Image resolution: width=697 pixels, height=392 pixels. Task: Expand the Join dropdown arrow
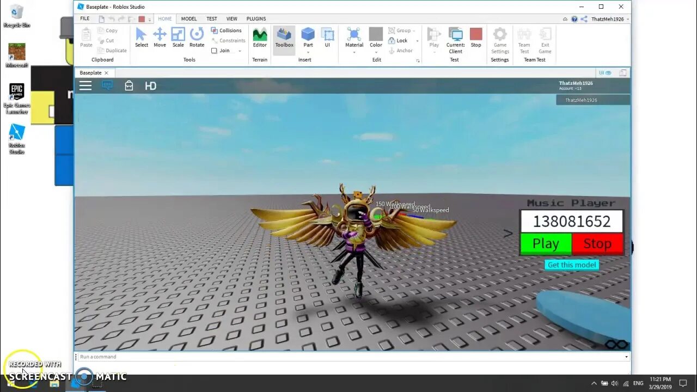pos(240,51)
